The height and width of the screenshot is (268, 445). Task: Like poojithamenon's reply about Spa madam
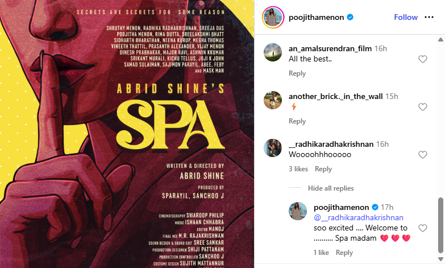[423, 228]
